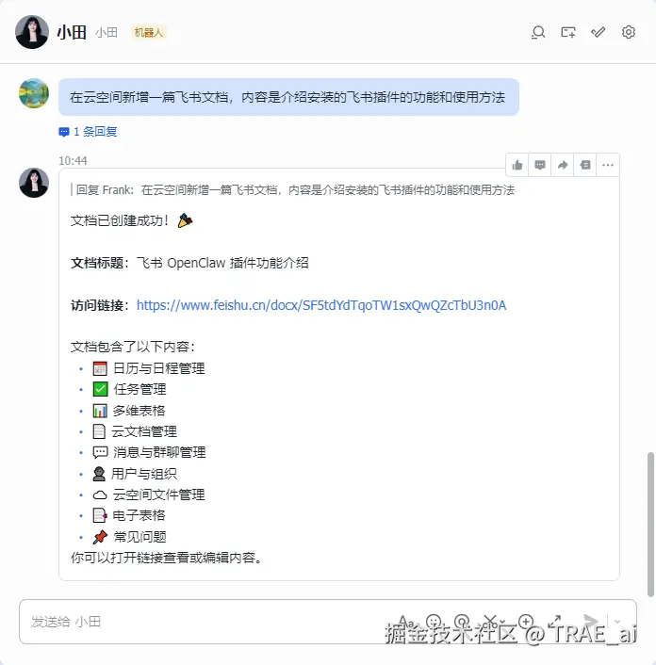
Task: Click the 文档已创建成功 text line
Action: (132, 220)
